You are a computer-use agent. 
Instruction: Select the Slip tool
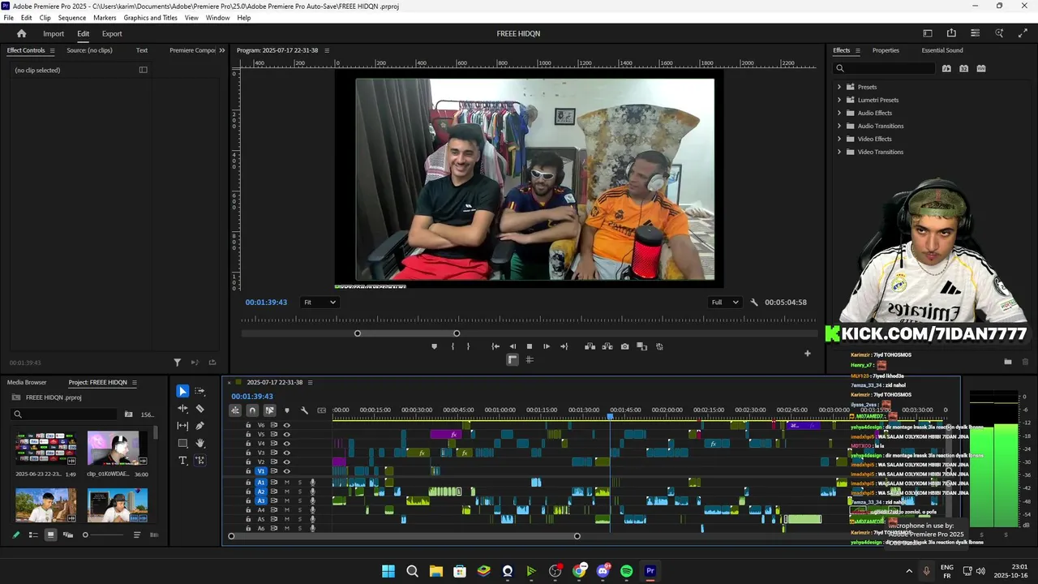[x=182, y=426]
